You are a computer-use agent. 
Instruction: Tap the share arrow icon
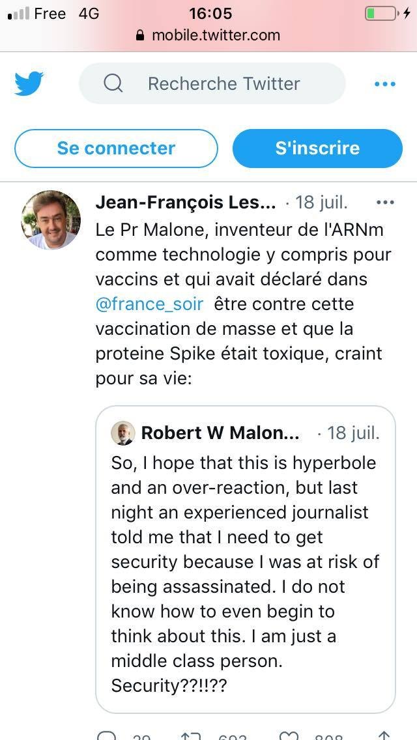coord(384,735)
